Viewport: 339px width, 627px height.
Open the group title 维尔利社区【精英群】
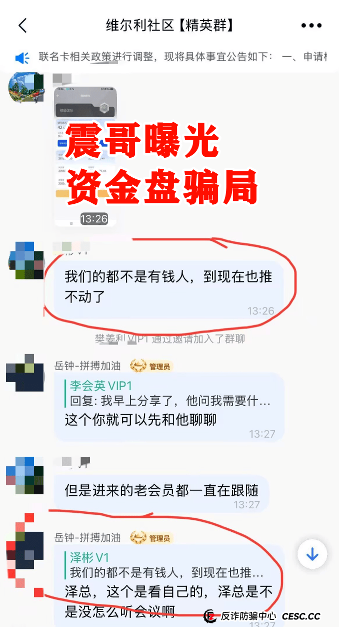point(170,25)
